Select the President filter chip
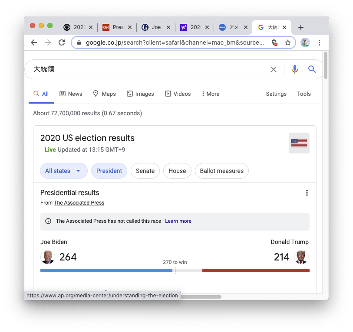The height and width of the screenshot is (332, 353). point(109,171)
